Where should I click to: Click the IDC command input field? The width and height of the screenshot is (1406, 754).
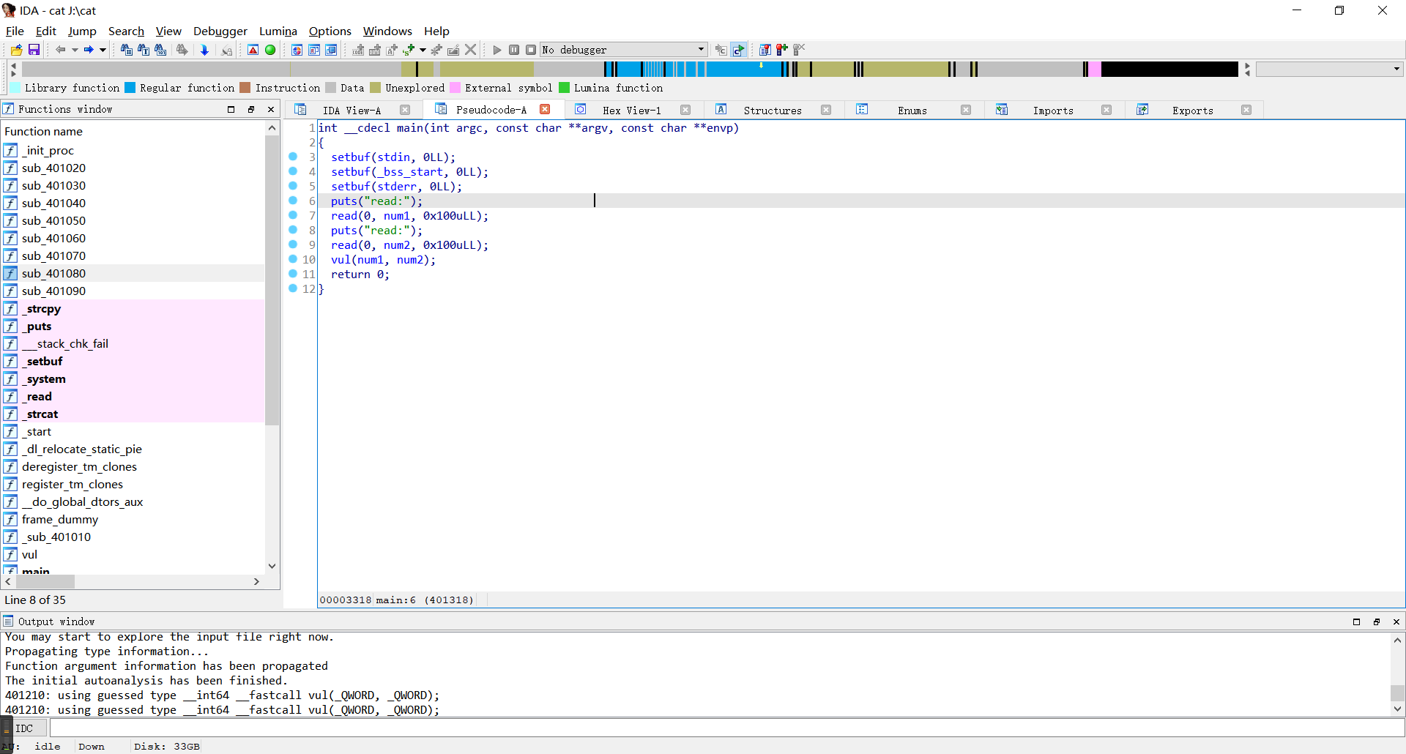point(725,728)
